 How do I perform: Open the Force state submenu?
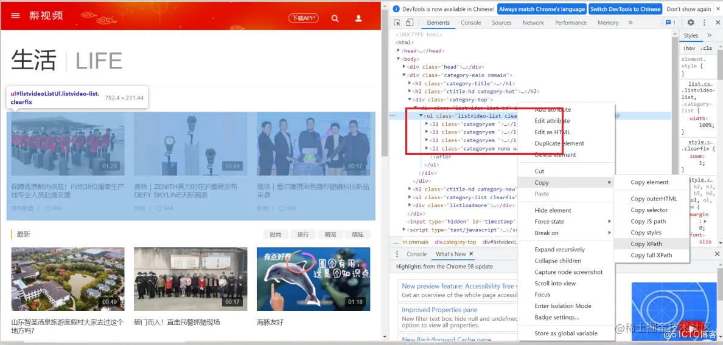point(567,221)
